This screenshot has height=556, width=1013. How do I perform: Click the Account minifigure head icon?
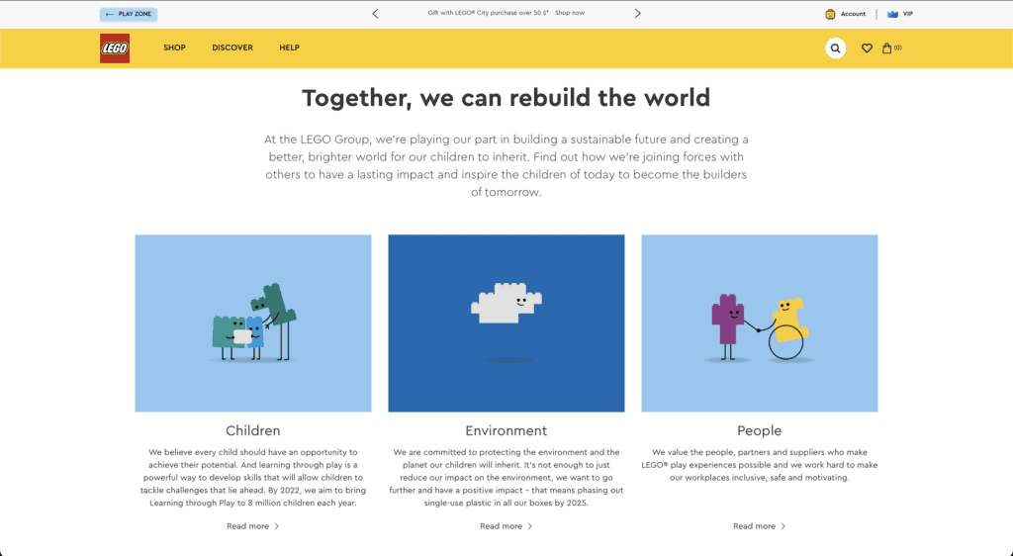[830, 14]
